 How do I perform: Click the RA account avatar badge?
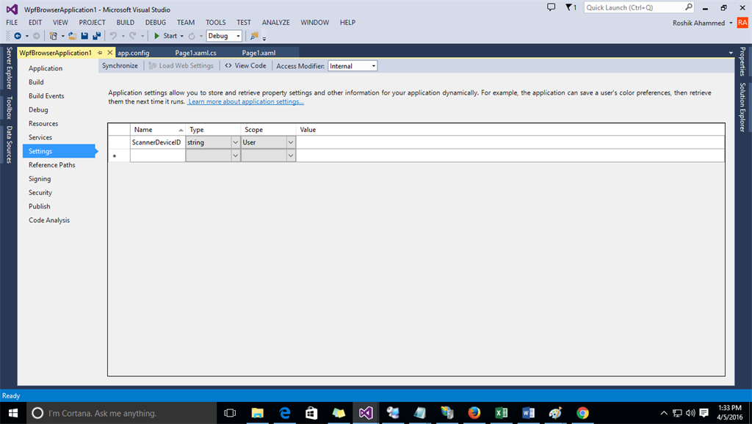point(742,23)
